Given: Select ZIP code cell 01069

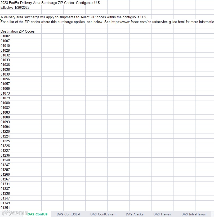Looking at the screenshot, I should [21, 88].
